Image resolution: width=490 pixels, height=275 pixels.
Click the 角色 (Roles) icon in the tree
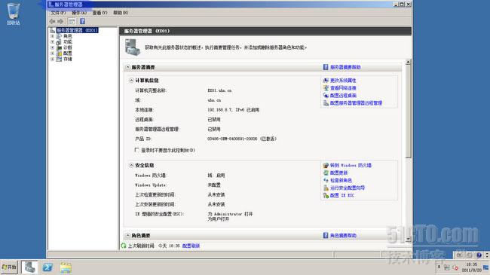[59, 36]
